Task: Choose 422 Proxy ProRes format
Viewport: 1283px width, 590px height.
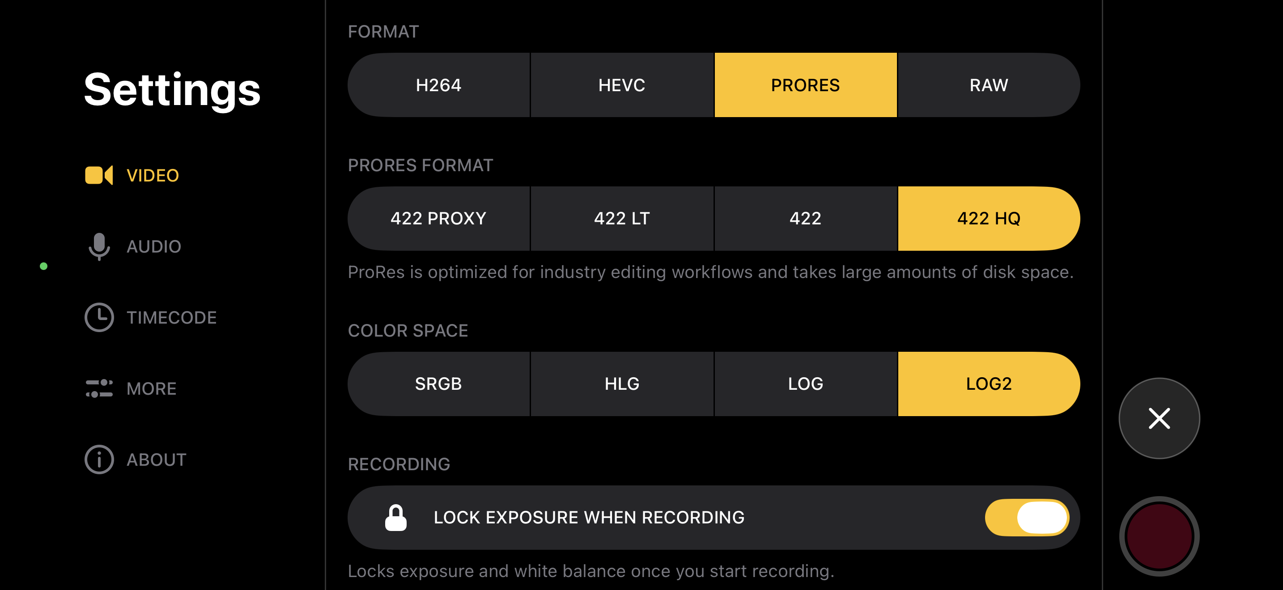Action: (x=438, y=219)
